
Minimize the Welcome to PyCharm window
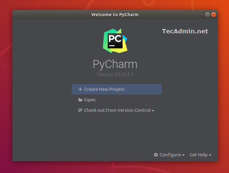click(x=207, y=15)
